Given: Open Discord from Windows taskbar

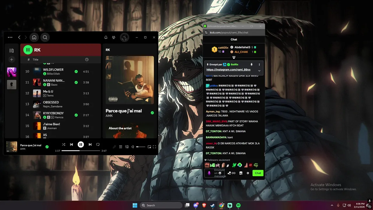Looking at the screenshot, I should pyautogui.click(x=196, y=205).
